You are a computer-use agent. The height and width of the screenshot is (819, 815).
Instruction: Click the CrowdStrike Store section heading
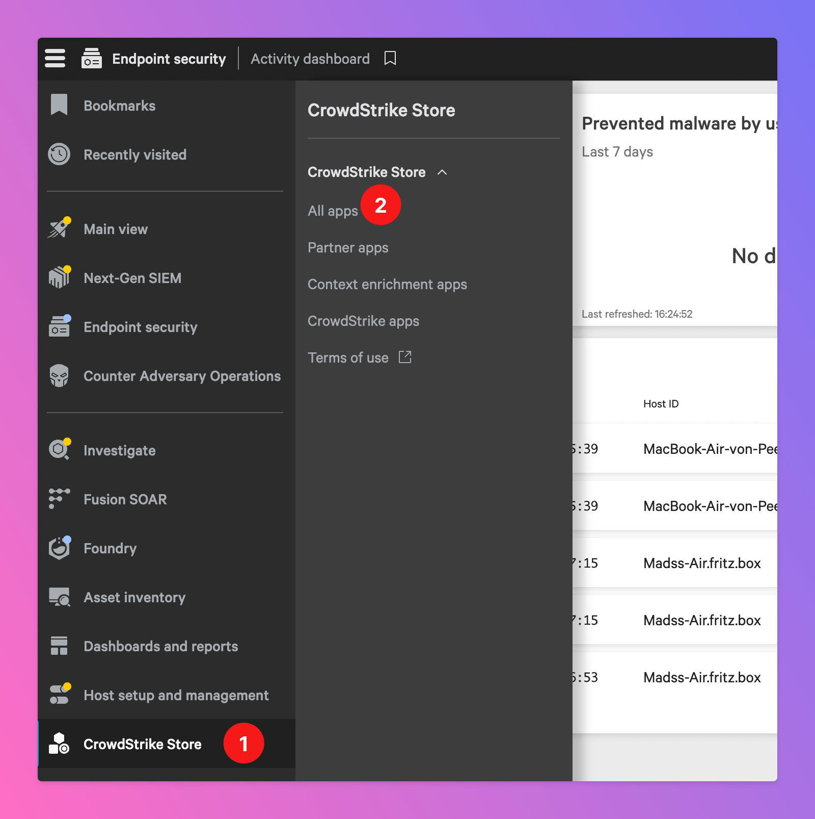click(366, 172)
